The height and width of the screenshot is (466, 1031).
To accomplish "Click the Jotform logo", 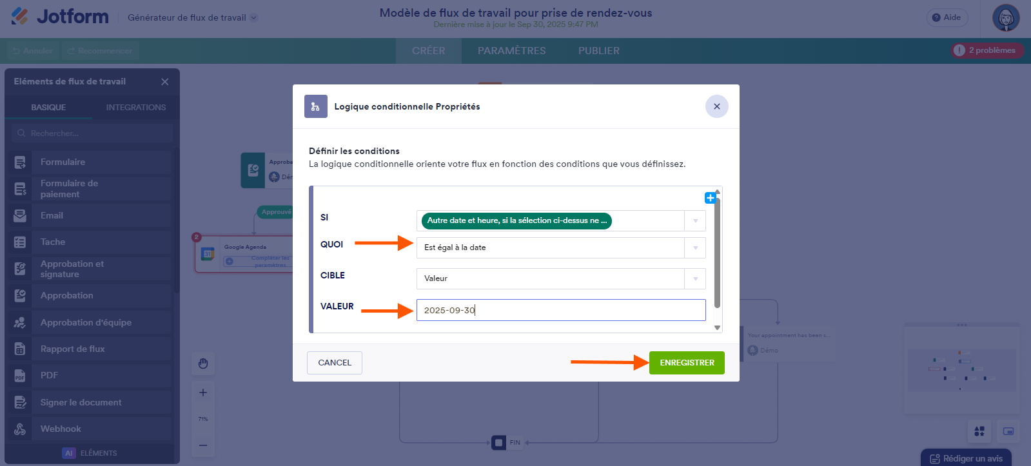I will (x=60, y=17).
